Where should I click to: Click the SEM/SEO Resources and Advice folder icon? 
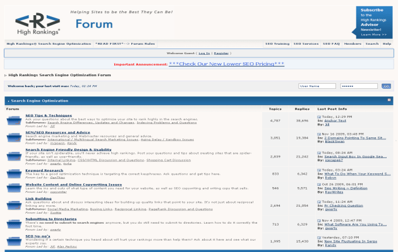14,137
